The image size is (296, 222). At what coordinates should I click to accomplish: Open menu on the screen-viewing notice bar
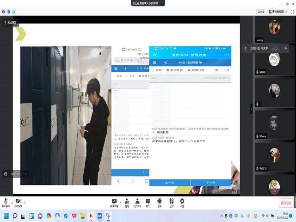coord(162,3)
